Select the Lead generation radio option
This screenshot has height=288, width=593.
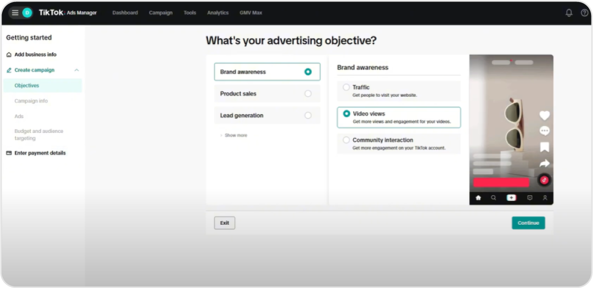click(x=308, y=115)
